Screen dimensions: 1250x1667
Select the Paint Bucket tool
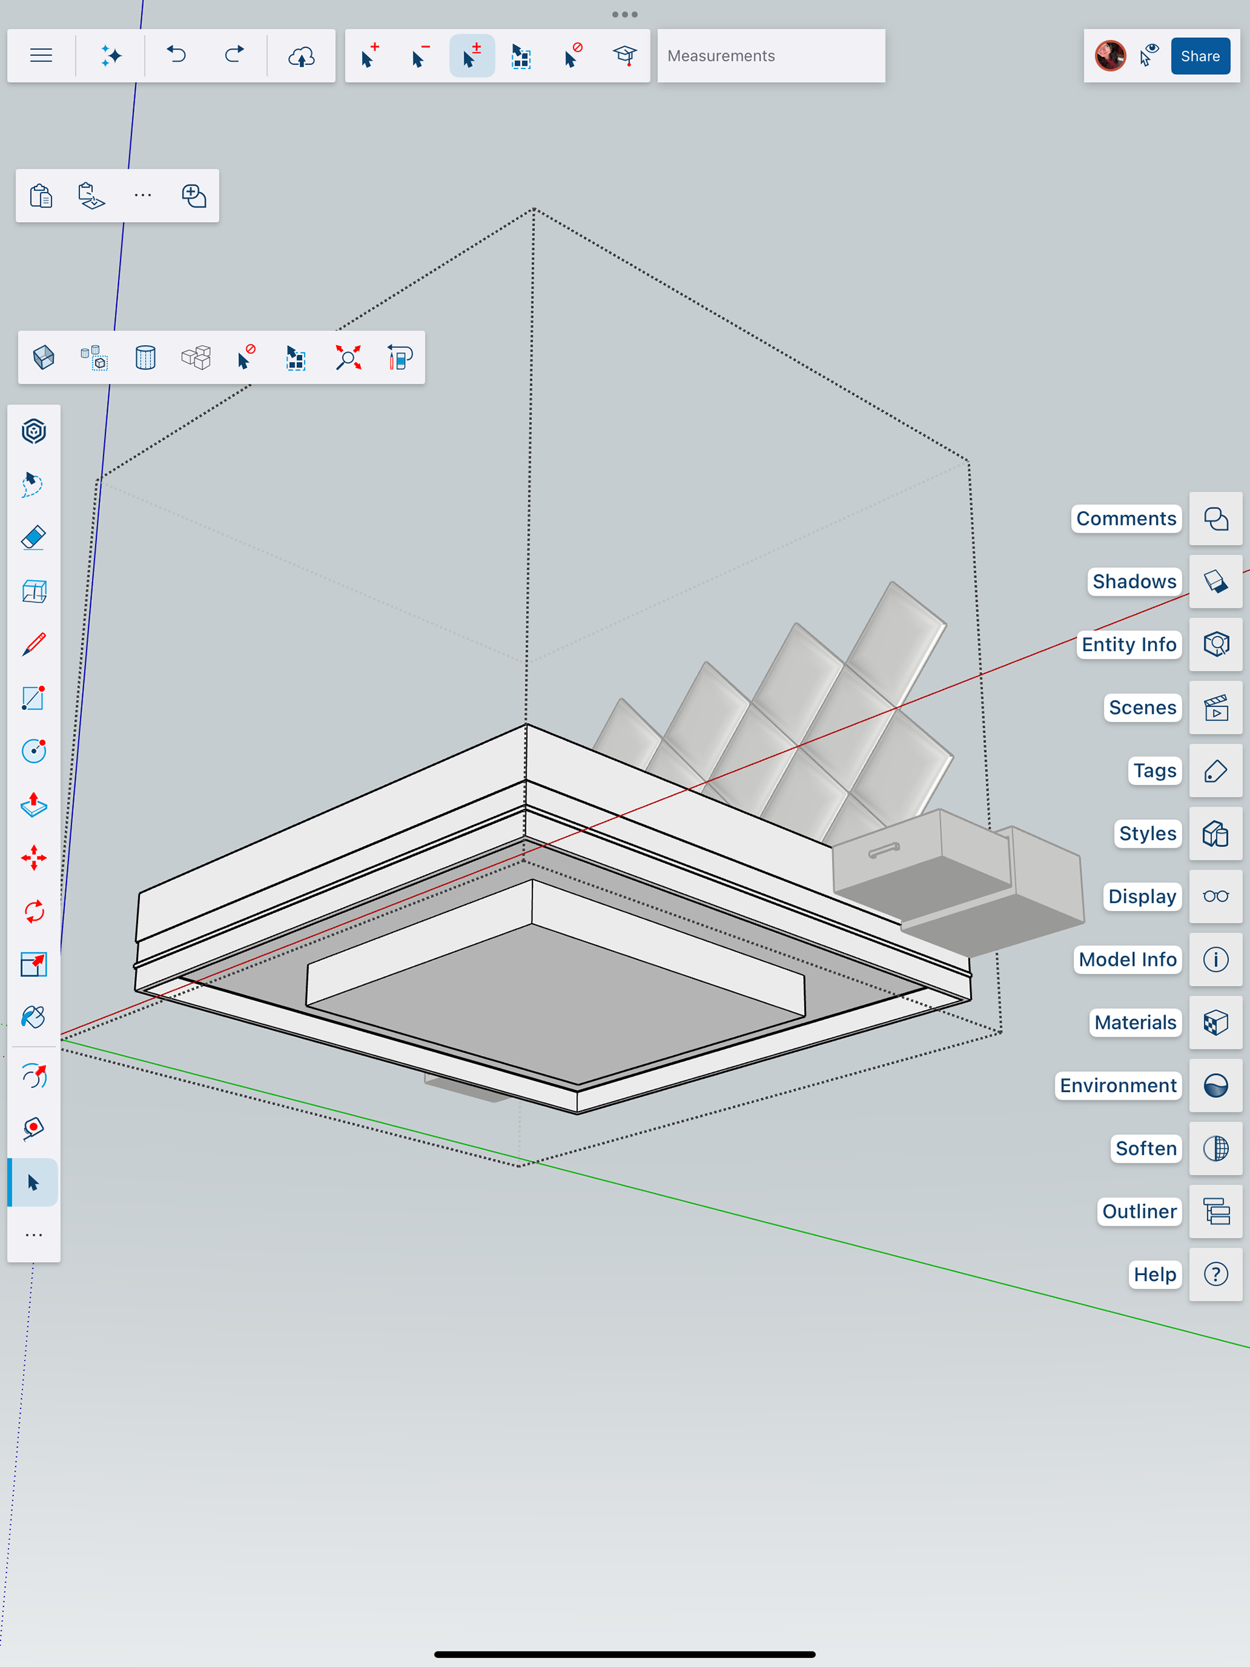(34, 1017)
